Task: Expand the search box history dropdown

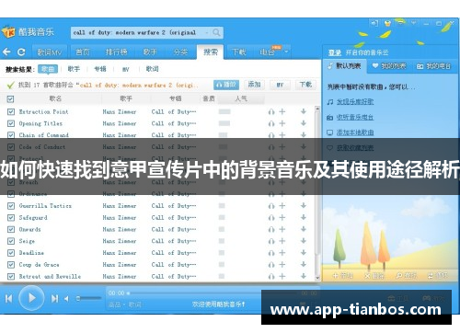Action: point(207,32)
